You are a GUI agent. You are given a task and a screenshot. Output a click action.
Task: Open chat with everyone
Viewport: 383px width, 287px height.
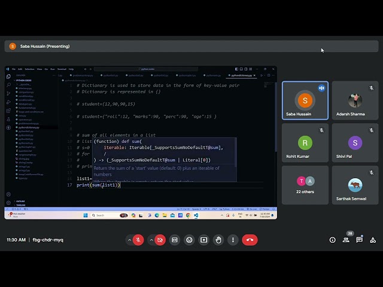pyautogui.click(x=359, y=240)
